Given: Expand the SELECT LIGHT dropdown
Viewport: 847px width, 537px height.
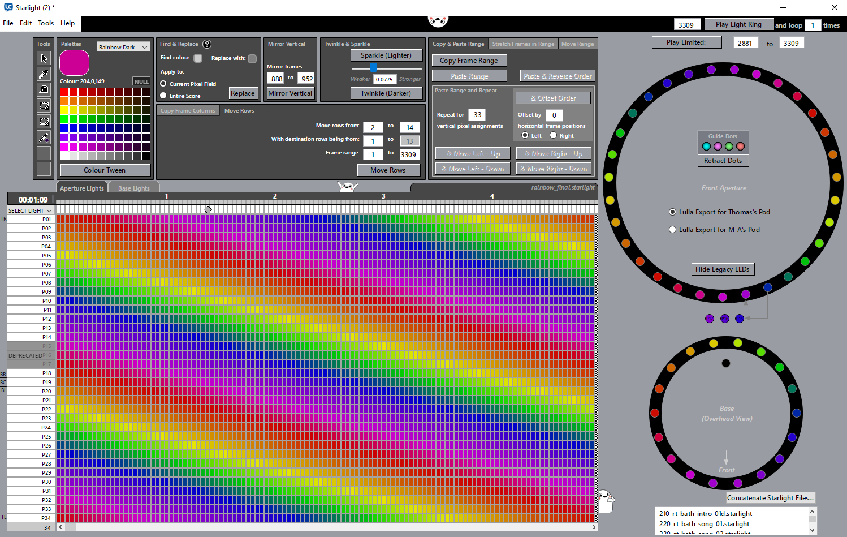Looking at the screenshot, I should (x=30, y=210).
